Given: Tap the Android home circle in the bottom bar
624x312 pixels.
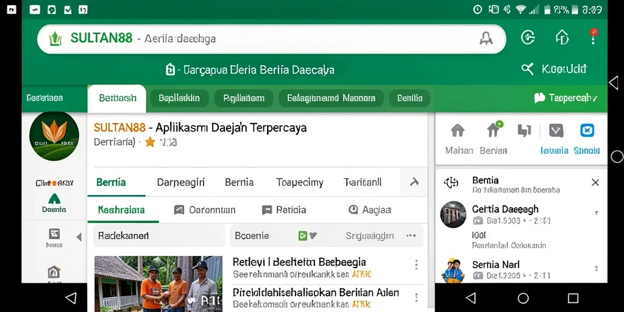Looking at the screenshot, I should coord(523,298).
